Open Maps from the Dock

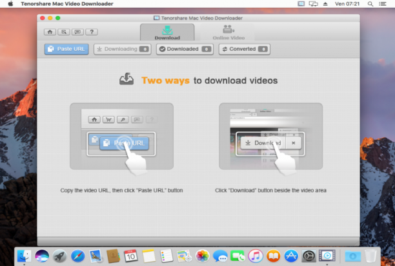[x=185, y=256]
